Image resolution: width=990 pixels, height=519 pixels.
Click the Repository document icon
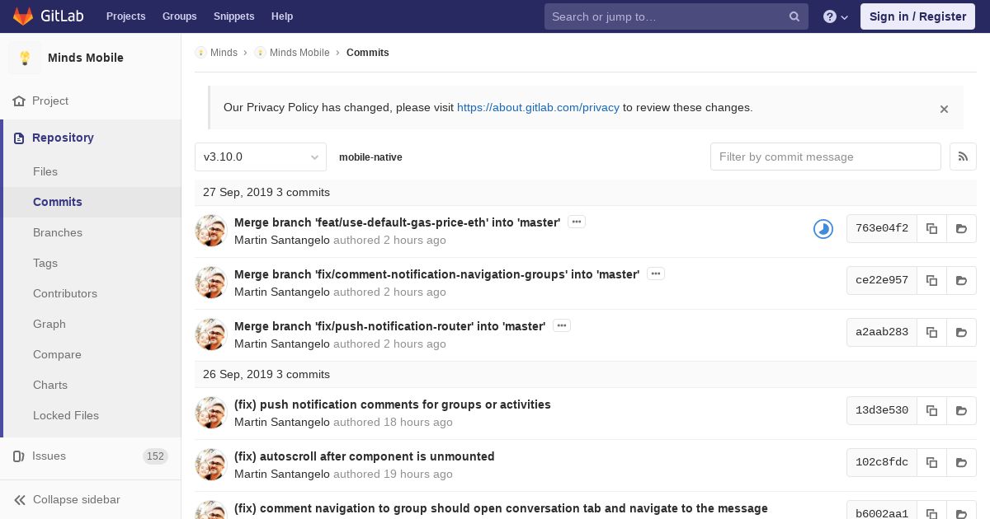19,138
